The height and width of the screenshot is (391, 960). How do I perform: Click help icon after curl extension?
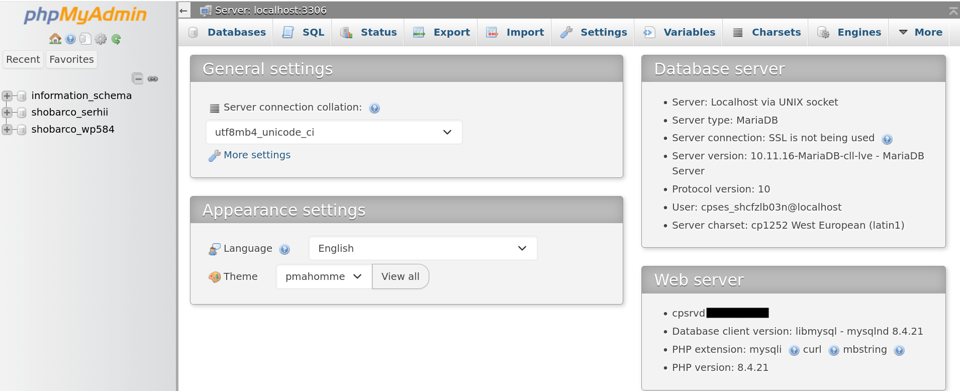point(834,350)
